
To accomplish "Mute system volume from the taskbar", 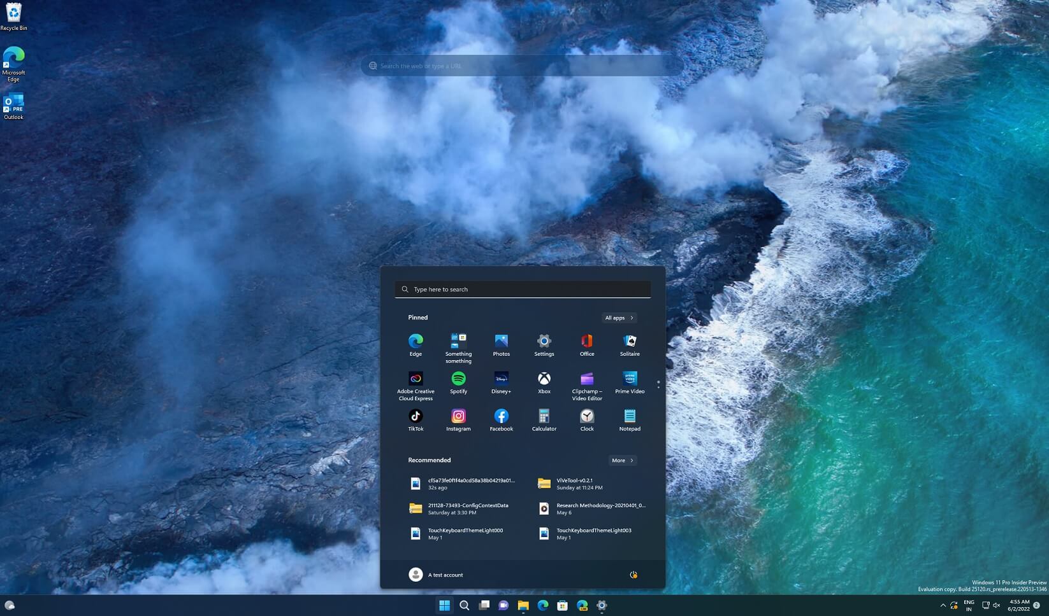I will coord(996,605).
